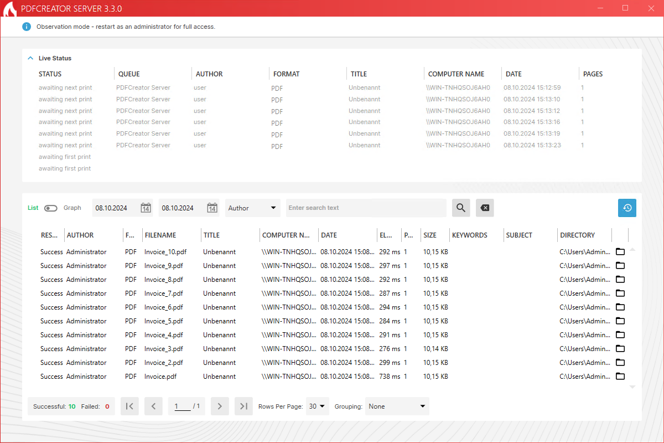The width and height of the screenshot is (664, 443).
Task: Click the start date field 08.10.2024
Action: pos(111,208)
